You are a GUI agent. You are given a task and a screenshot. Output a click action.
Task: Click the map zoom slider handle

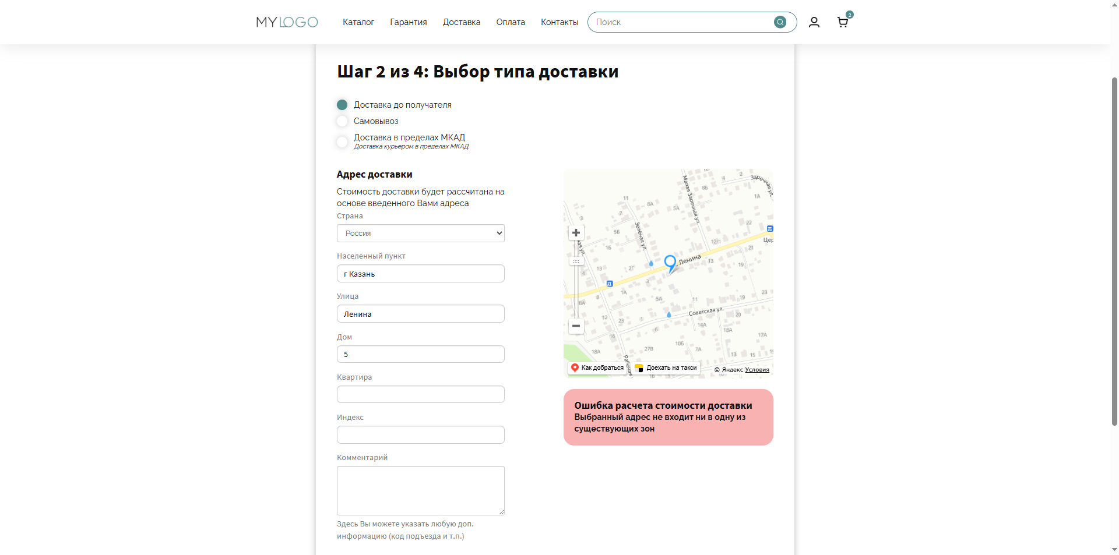pyautogui.click(x=576, y=261)
